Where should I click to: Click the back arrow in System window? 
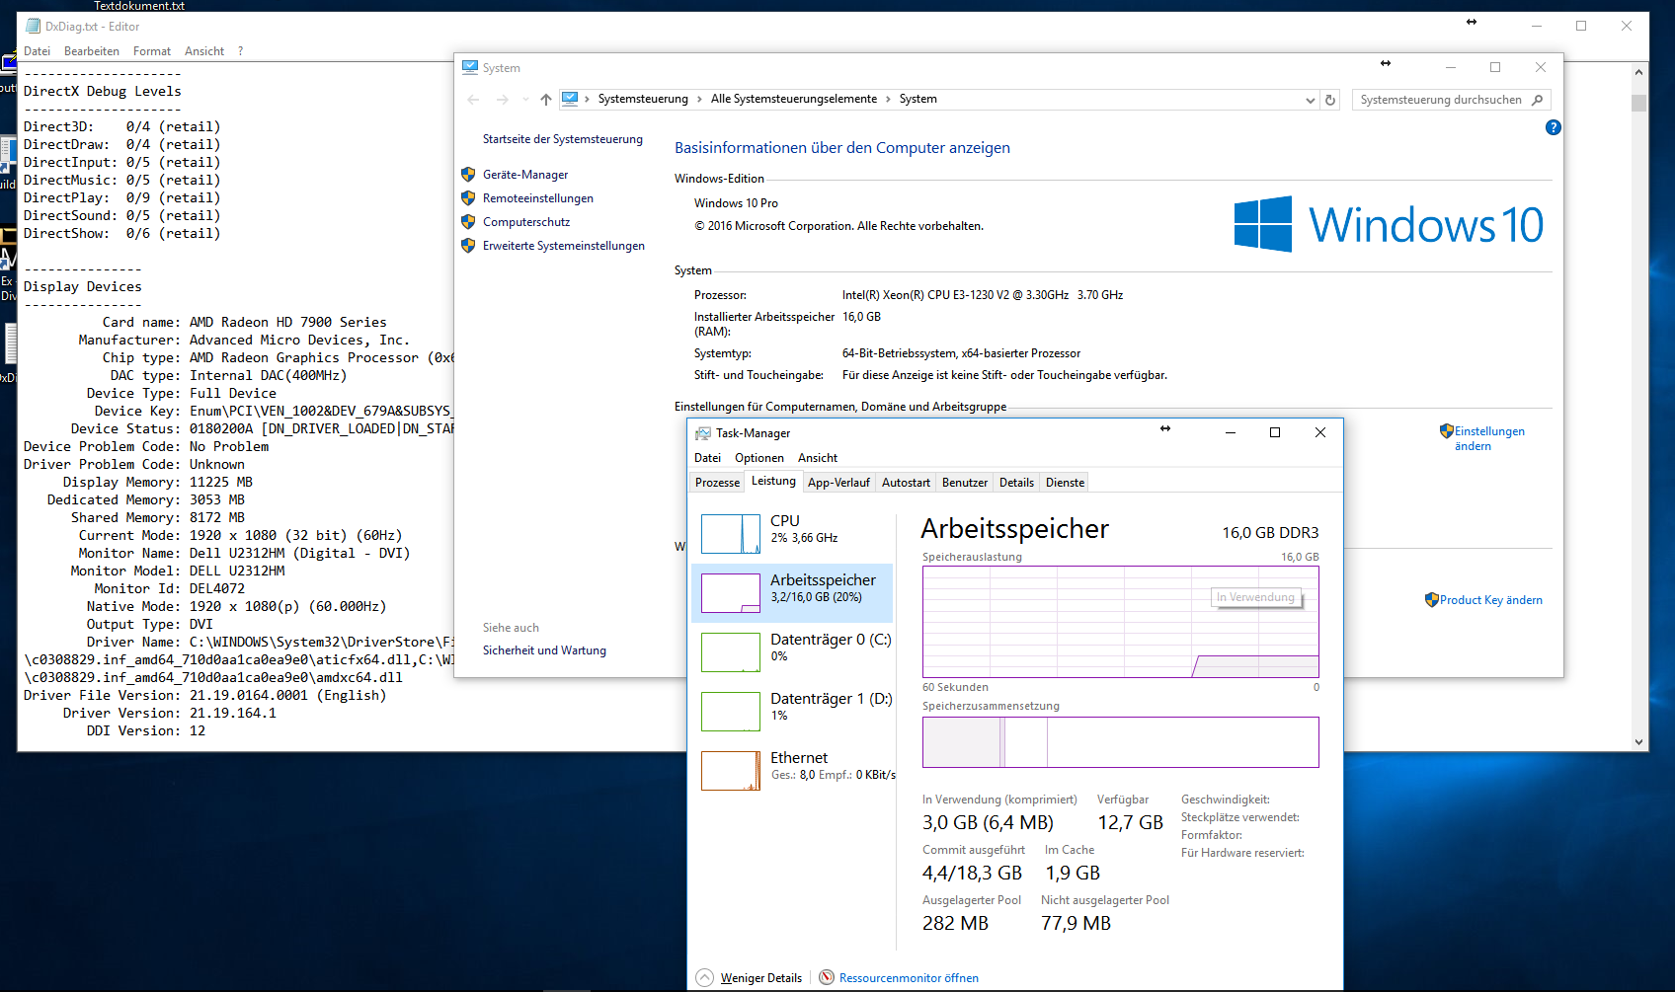[473, 100]
